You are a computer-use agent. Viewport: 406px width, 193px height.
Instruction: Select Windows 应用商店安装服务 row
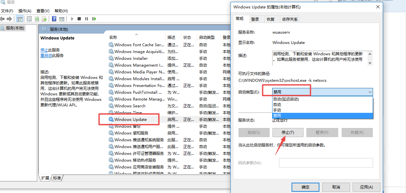pos(169,167)
